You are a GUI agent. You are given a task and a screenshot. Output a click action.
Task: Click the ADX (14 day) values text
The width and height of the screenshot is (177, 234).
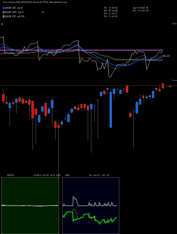click(x=99, y=175)
